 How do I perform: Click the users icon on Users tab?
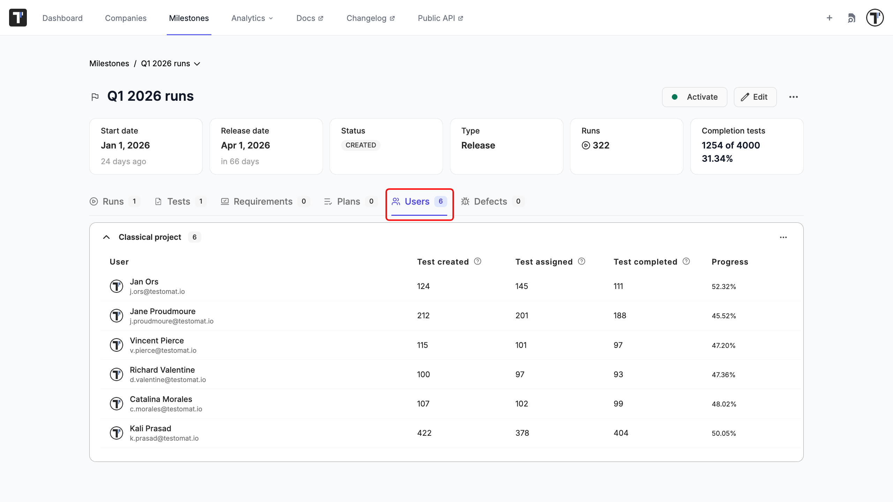point(396,201)
